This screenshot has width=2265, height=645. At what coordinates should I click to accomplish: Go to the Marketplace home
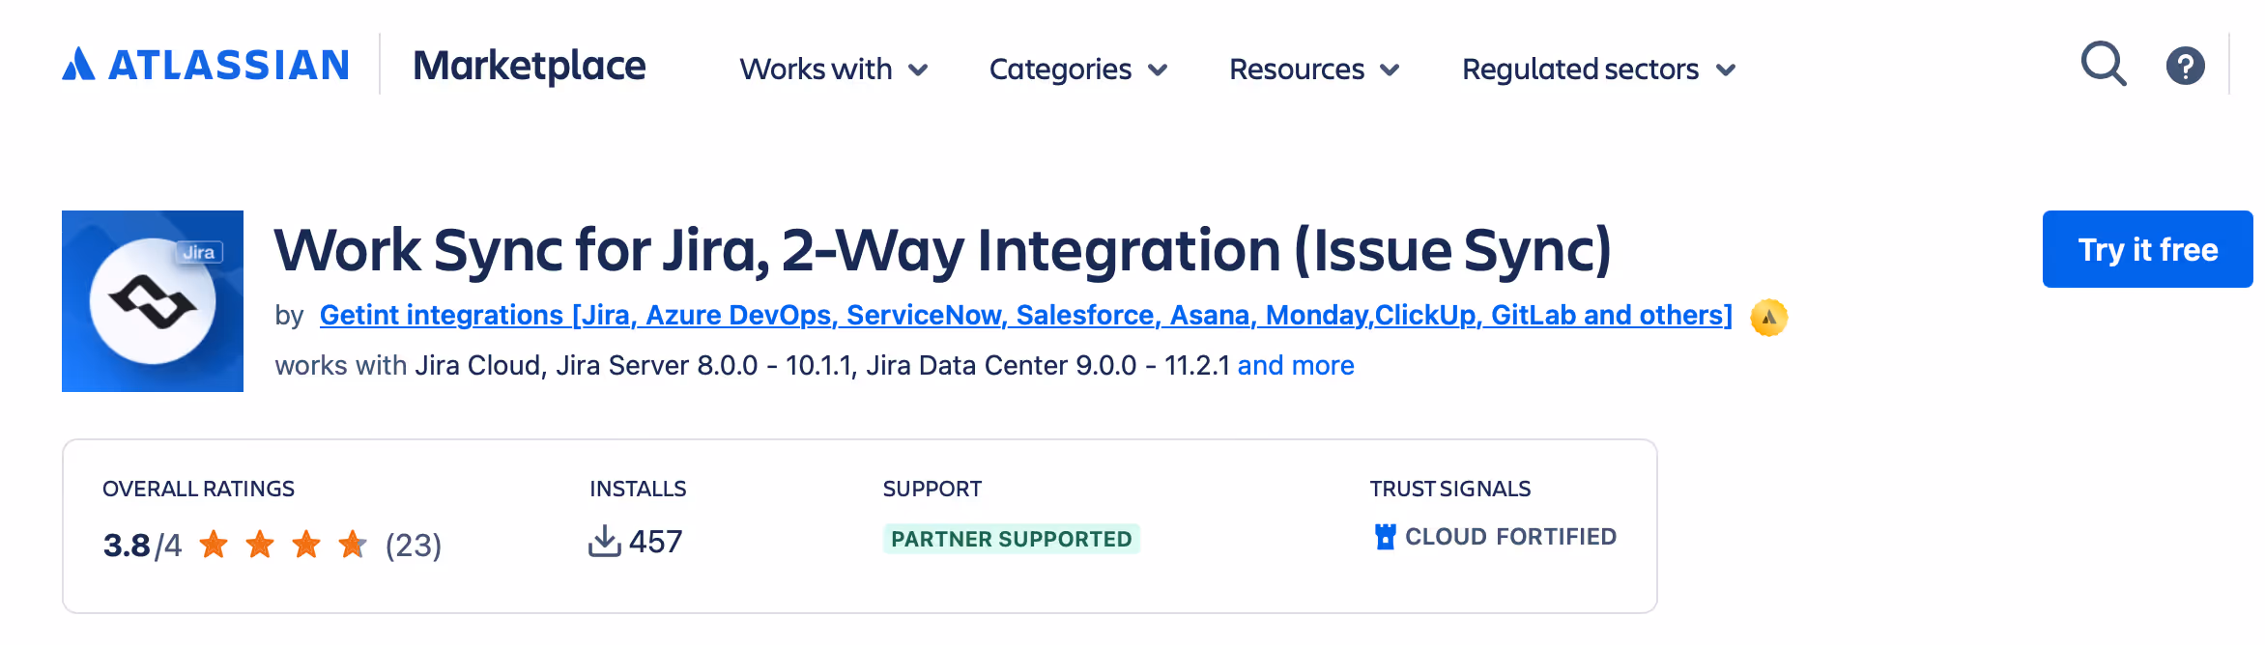[x=529, y=66]
